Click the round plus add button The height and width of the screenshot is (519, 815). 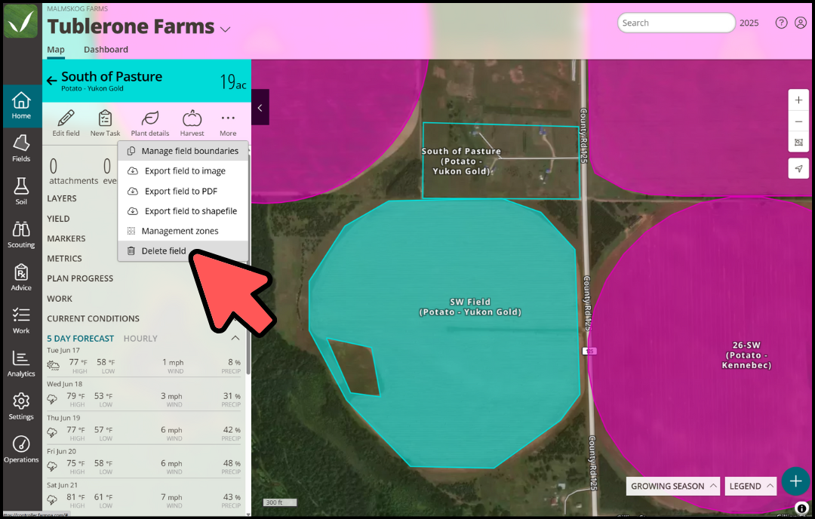pos(795,481)
